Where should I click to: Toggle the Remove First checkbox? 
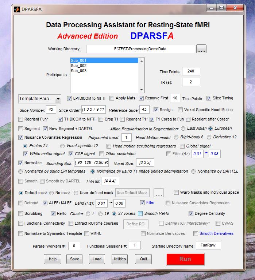tap(141, 98)
